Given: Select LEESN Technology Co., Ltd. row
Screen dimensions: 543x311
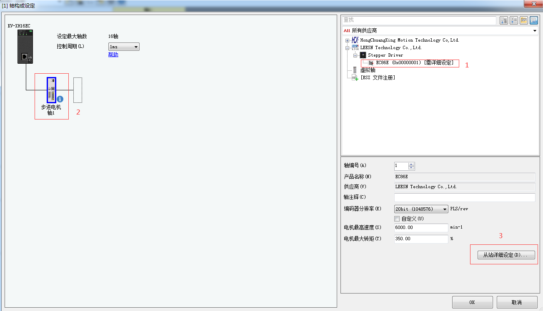Looking at the screenshot, I should (391, 48).
